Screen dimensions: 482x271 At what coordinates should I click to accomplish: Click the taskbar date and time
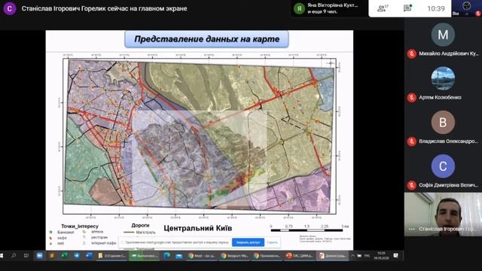381,256
